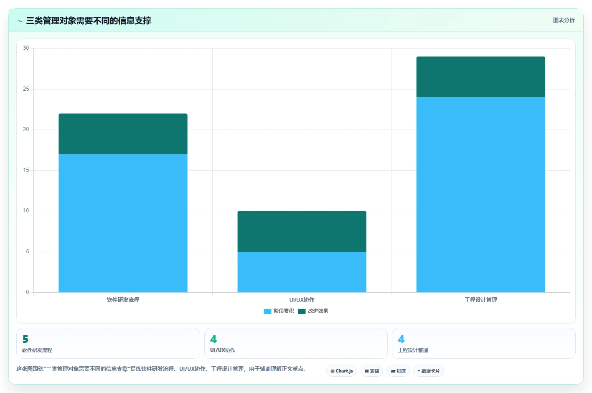This screenshot has width=592, height=393.
Task: Toggle the 阶段累积 legend color swatch
Action: [267, 311]
